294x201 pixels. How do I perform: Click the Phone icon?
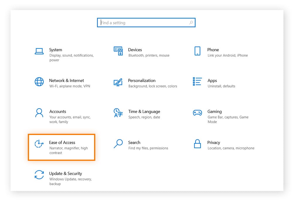pyautogui.click(x=197, y=51)
